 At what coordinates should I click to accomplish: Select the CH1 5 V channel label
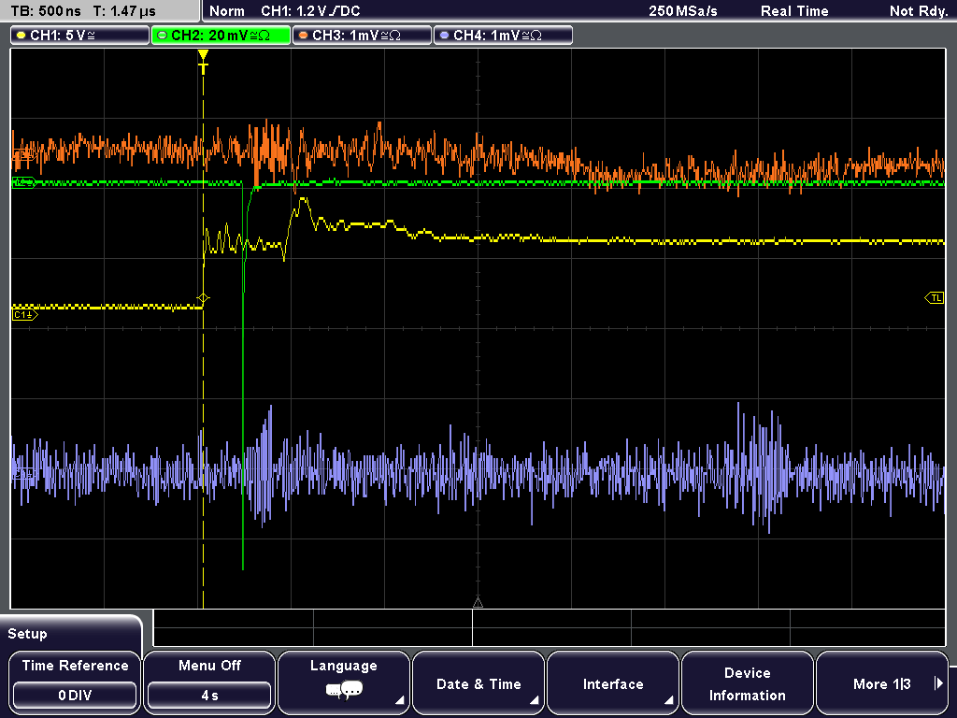pyautogui.click(x=80, y=36)
